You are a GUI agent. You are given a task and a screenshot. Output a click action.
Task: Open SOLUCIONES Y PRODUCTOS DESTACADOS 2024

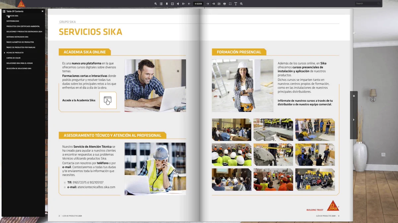(x=24, y=32)
